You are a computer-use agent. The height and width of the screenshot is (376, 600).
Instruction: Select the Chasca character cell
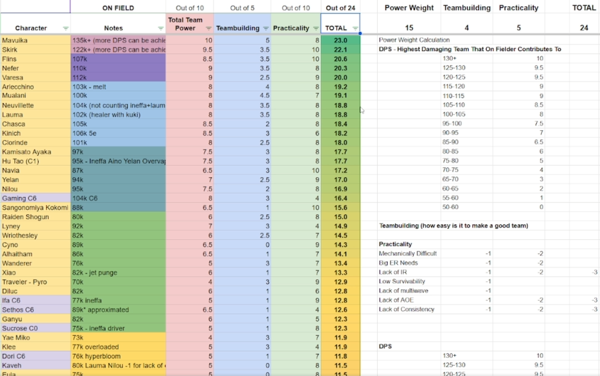35,124
